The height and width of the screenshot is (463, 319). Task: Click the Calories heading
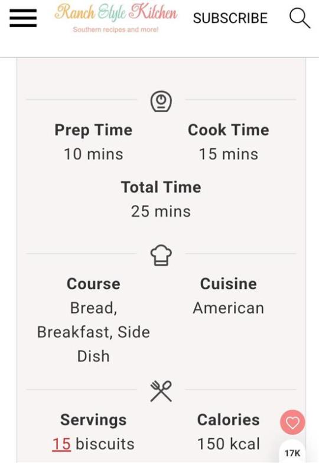[x=228, y=419]
